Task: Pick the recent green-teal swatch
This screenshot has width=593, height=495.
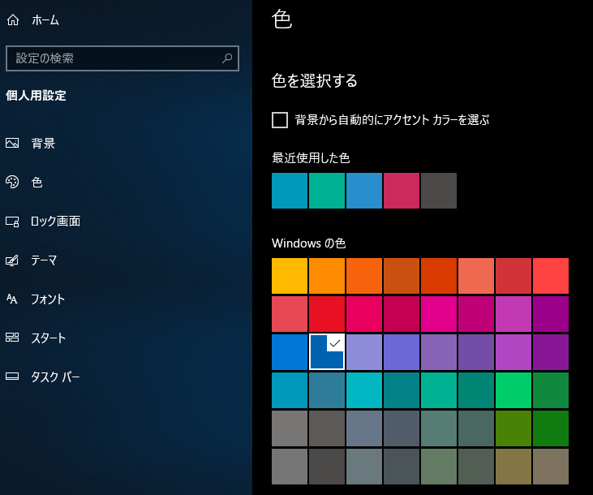Action: coord(327,191)
